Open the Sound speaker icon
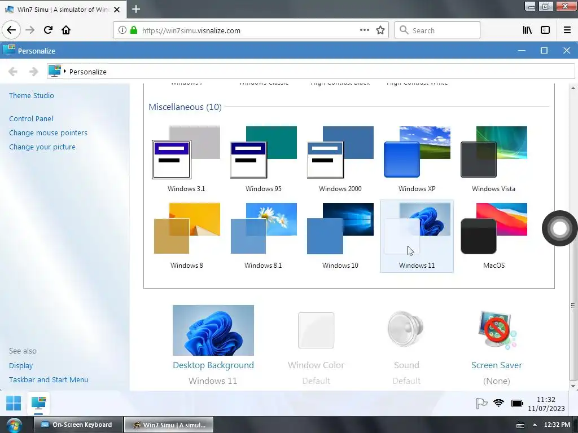Image resolution: width=578 pixels, height=433 pixels. coord(406,329)
